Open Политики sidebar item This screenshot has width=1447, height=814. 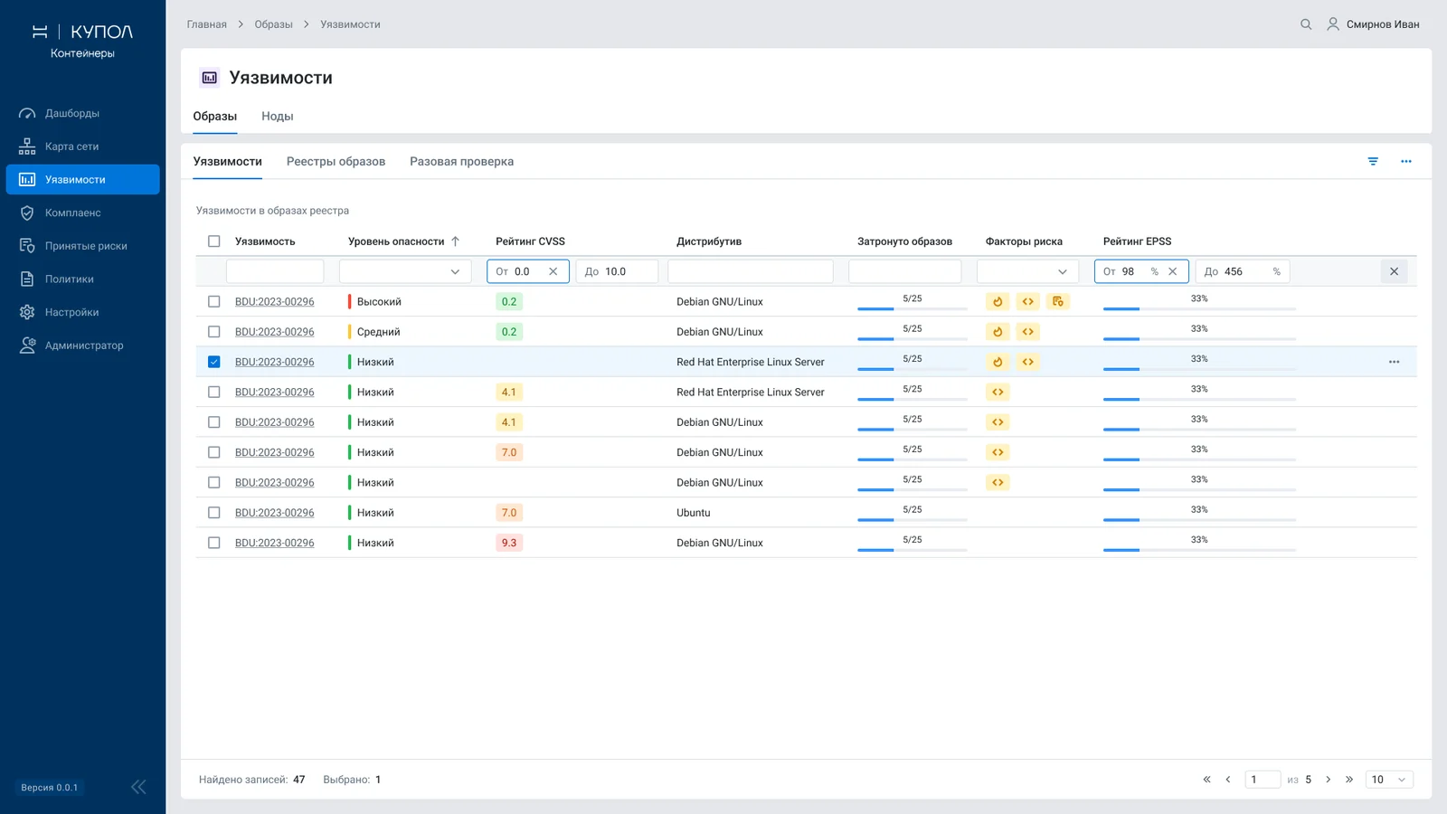pos(83,279)
